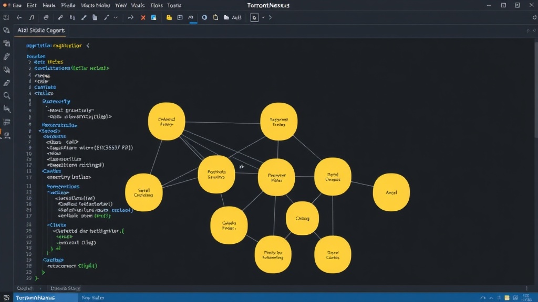Click the yellow square status bar icon

pyautogui.click(x=507, y=298)
